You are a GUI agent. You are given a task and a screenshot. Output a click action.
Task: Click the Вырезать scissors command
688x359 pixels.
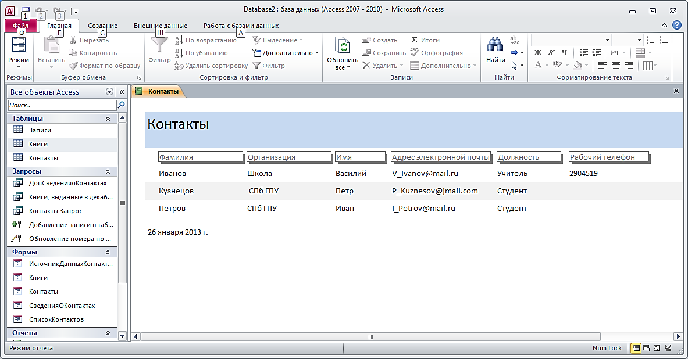tap(89, 40)
